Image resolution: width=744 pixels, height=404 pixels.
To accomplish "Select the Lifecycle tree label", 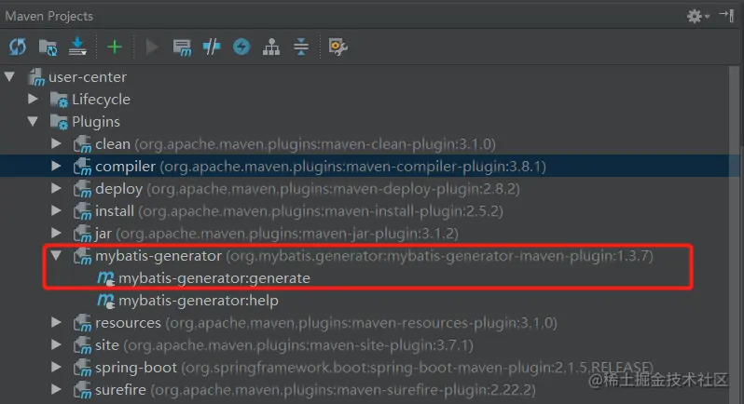I will [101, 100].
